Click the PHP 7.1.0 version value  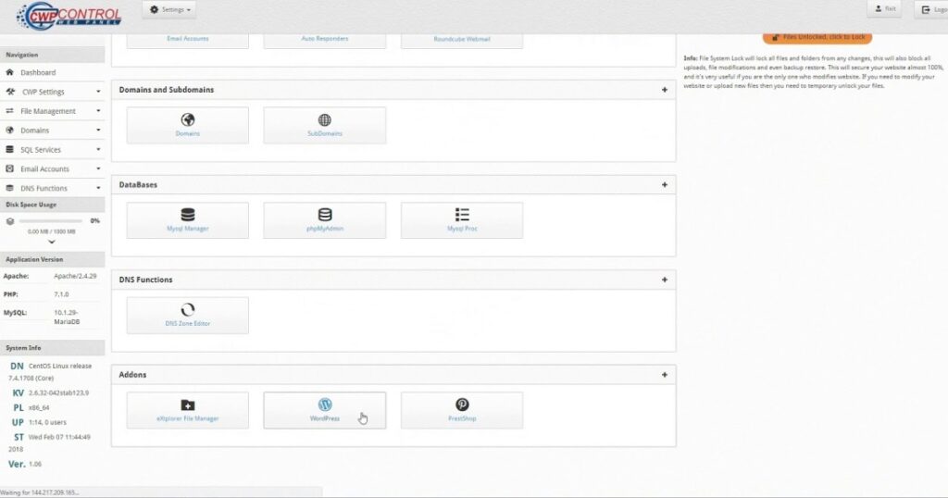click(62, 294)
